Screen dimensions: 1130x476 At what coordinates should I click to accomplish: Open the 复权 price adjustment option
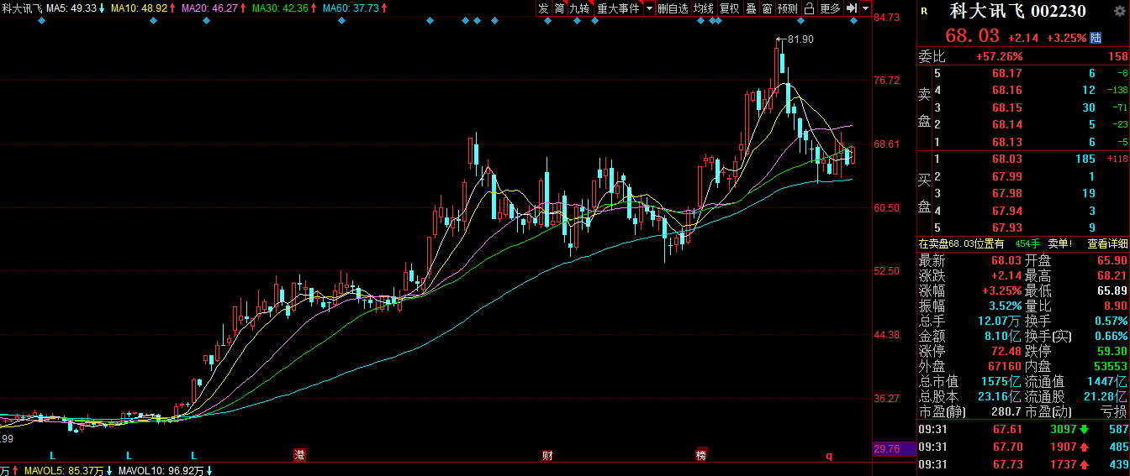tap(729, 8)
